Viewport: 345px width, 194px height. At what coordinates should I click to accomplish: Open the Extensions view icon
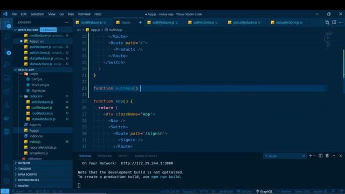click(x=7, y=91)
